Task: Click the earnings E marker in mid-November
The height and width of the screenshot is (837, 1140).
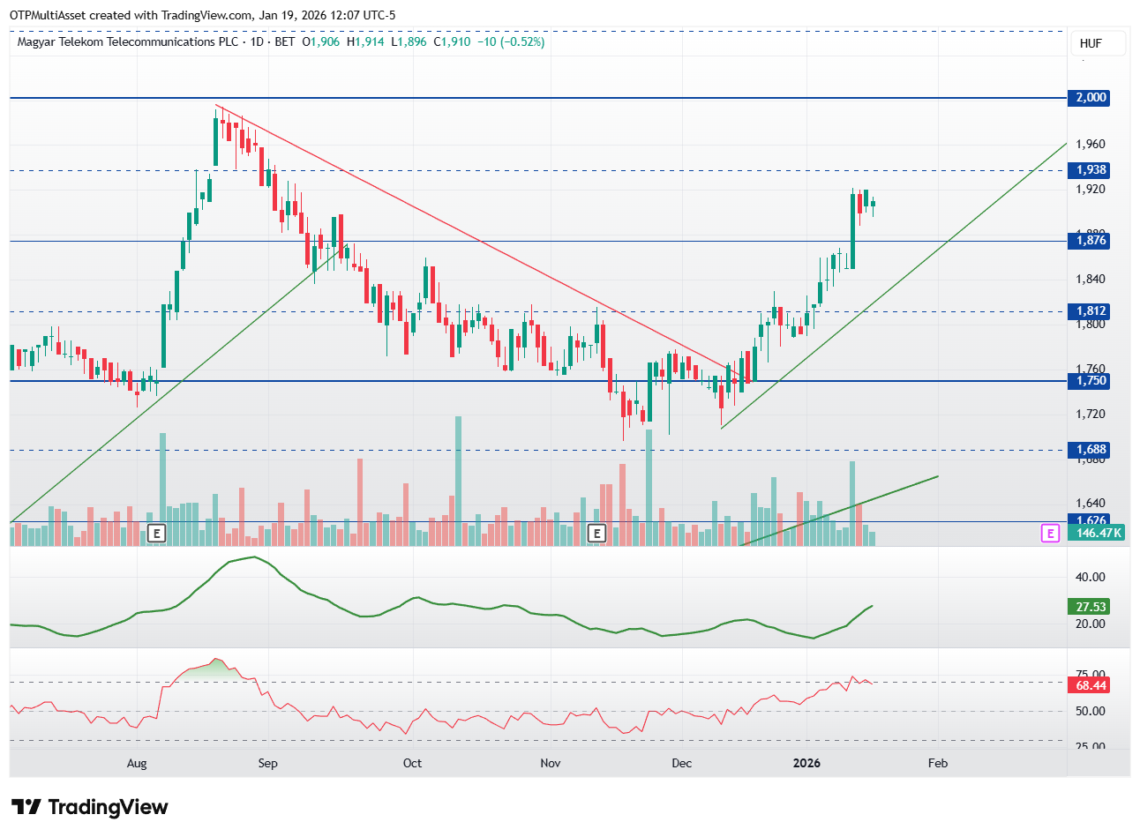Action: (597, 533)
